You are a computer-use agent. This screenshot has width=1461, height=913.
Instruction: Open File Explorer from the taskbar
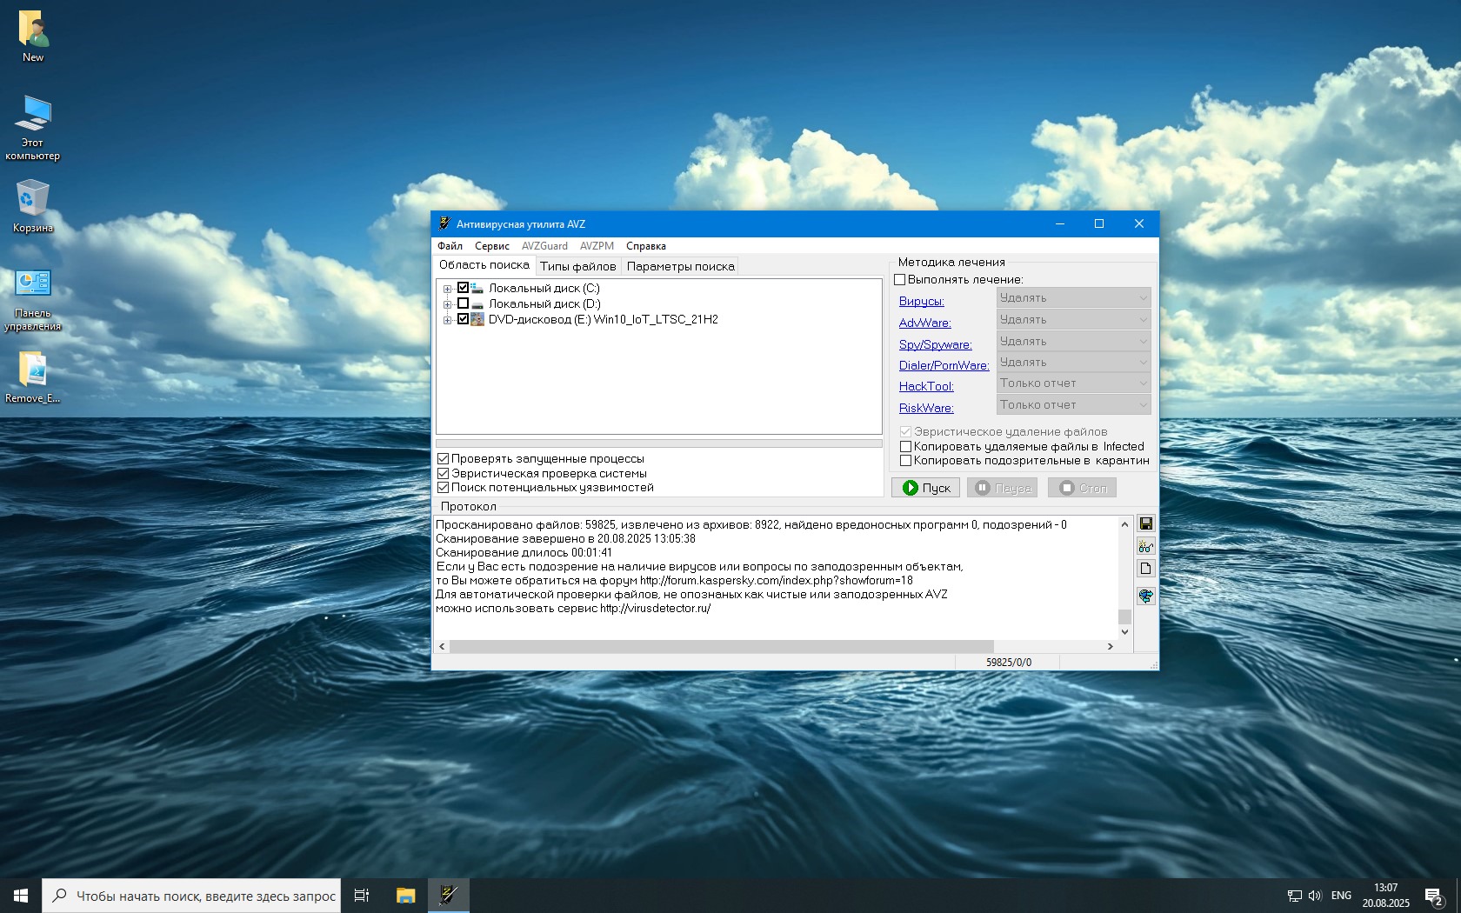(405, 895)
